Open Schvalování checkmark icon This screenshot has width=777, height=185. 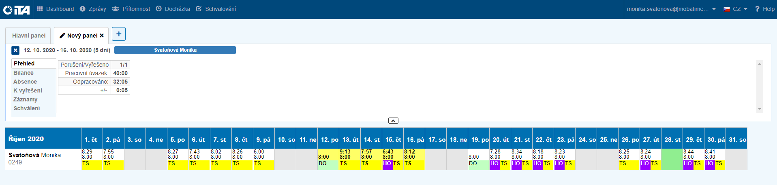pyautogui.click(x=199, y=9)
